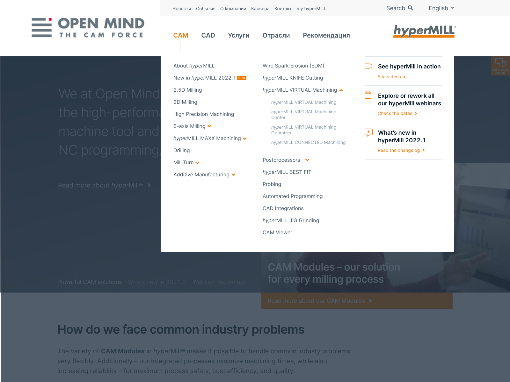
Task: Open hyperMILL KNIFE Cutting
Action: [x=293, y=78]
